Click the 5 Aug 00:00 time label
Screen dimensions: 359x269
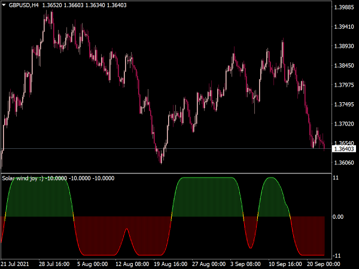point(93,264)
